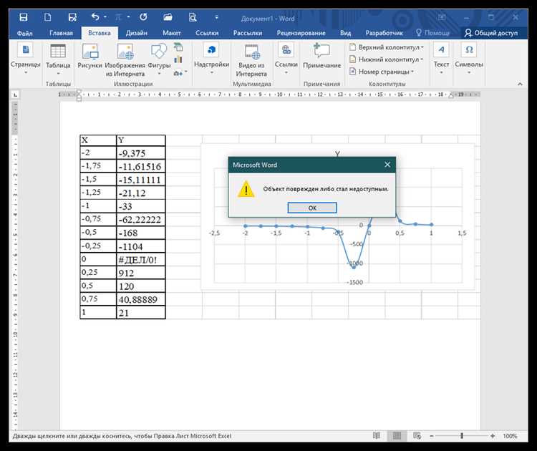Create a new blank document icon

point(47,17)
